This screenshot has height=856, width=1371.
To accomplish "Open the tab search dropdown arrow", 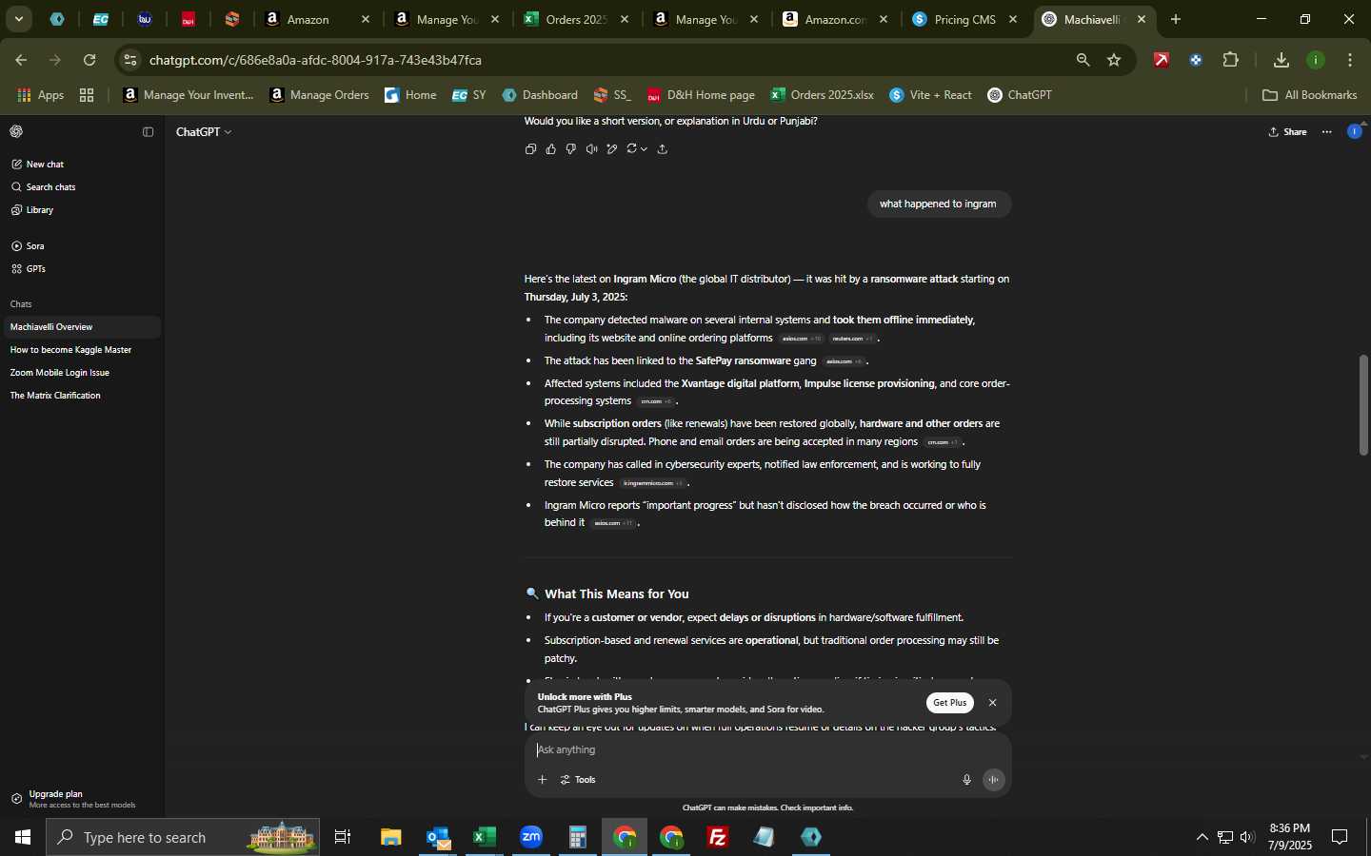I will click(x=18, y=19).
